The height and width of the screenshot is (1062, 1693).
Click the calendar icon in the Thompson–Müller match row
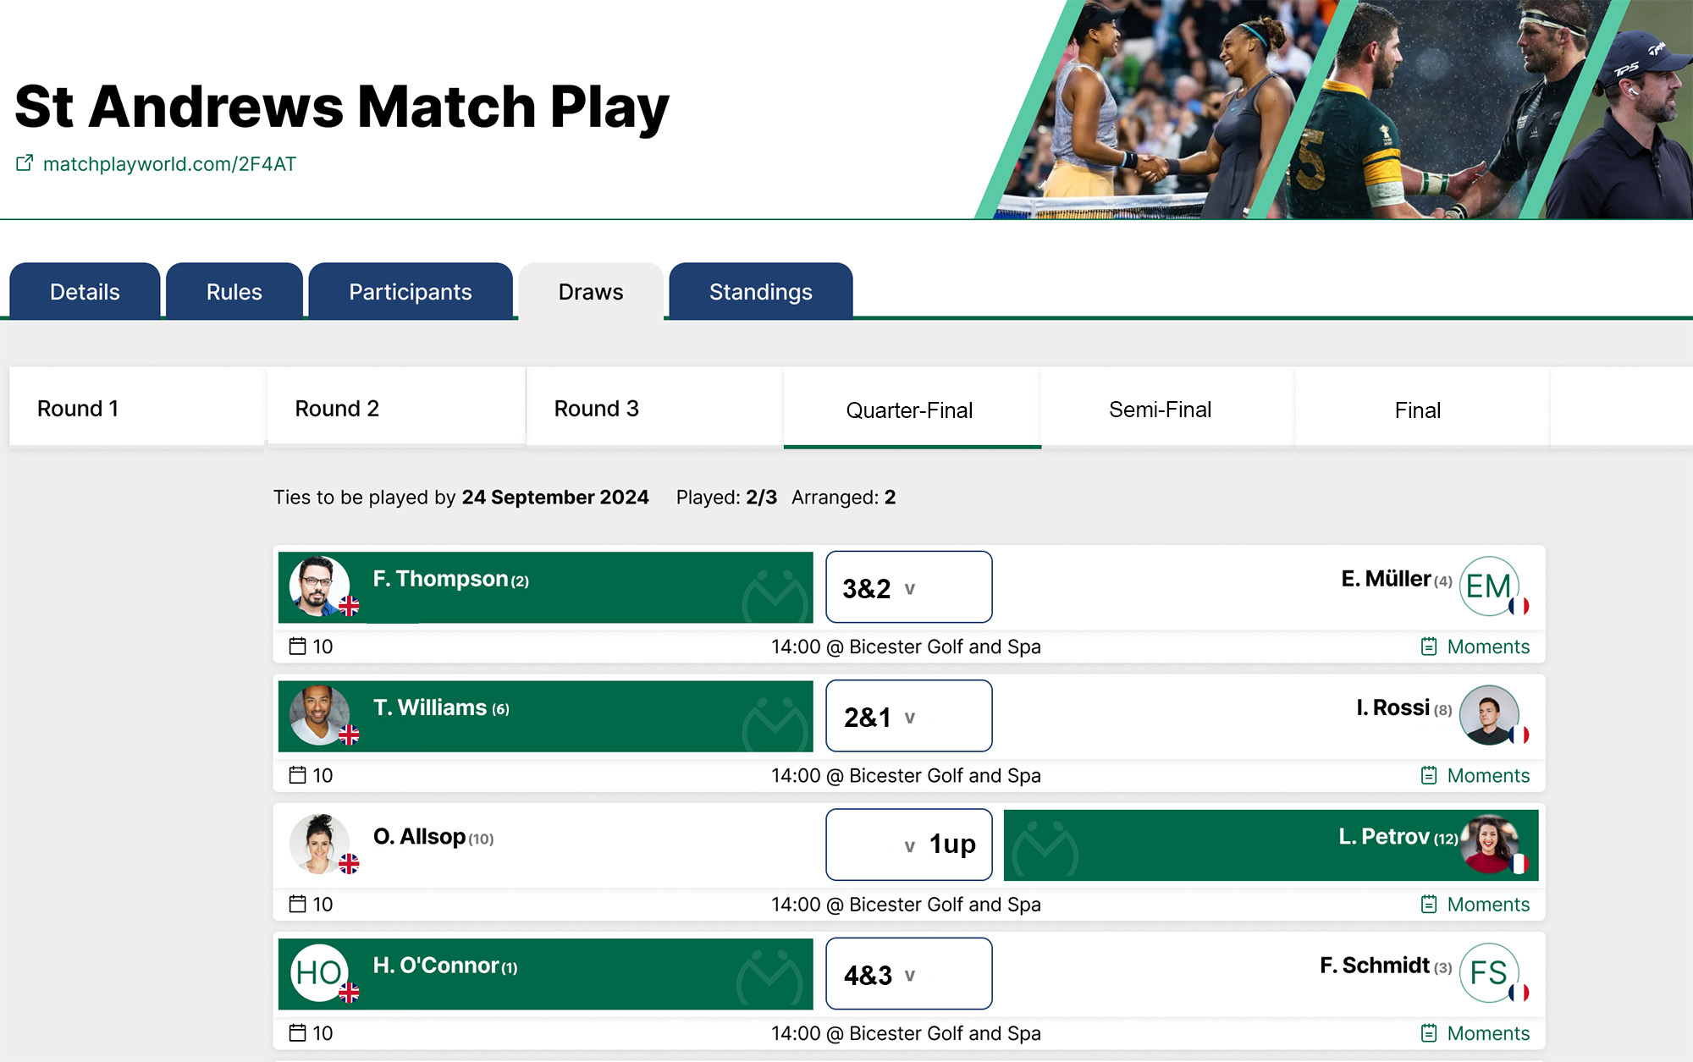tap(297, 646)
